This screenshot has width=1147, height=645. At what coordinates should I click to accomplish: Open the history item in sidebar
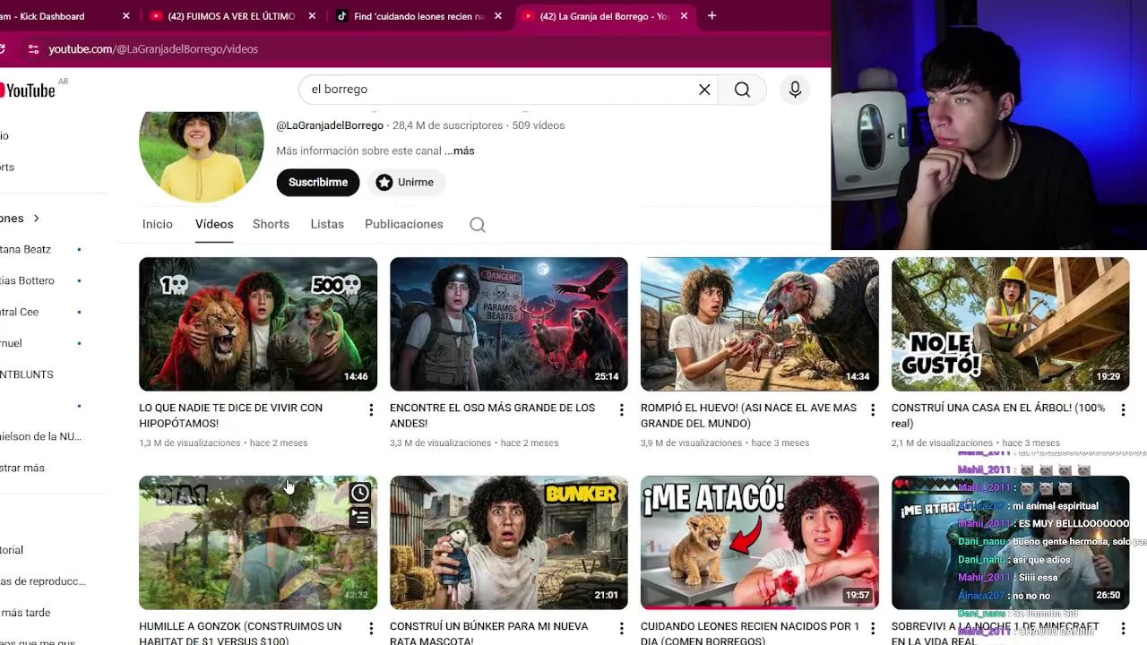[x=12, y=550]
